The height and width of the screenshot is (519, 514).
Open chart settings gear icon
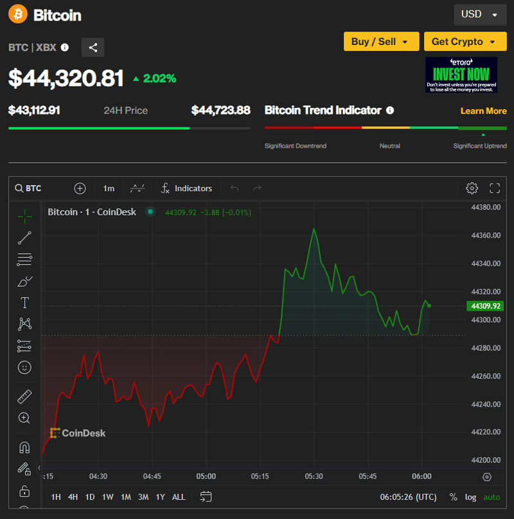point(472,188)
